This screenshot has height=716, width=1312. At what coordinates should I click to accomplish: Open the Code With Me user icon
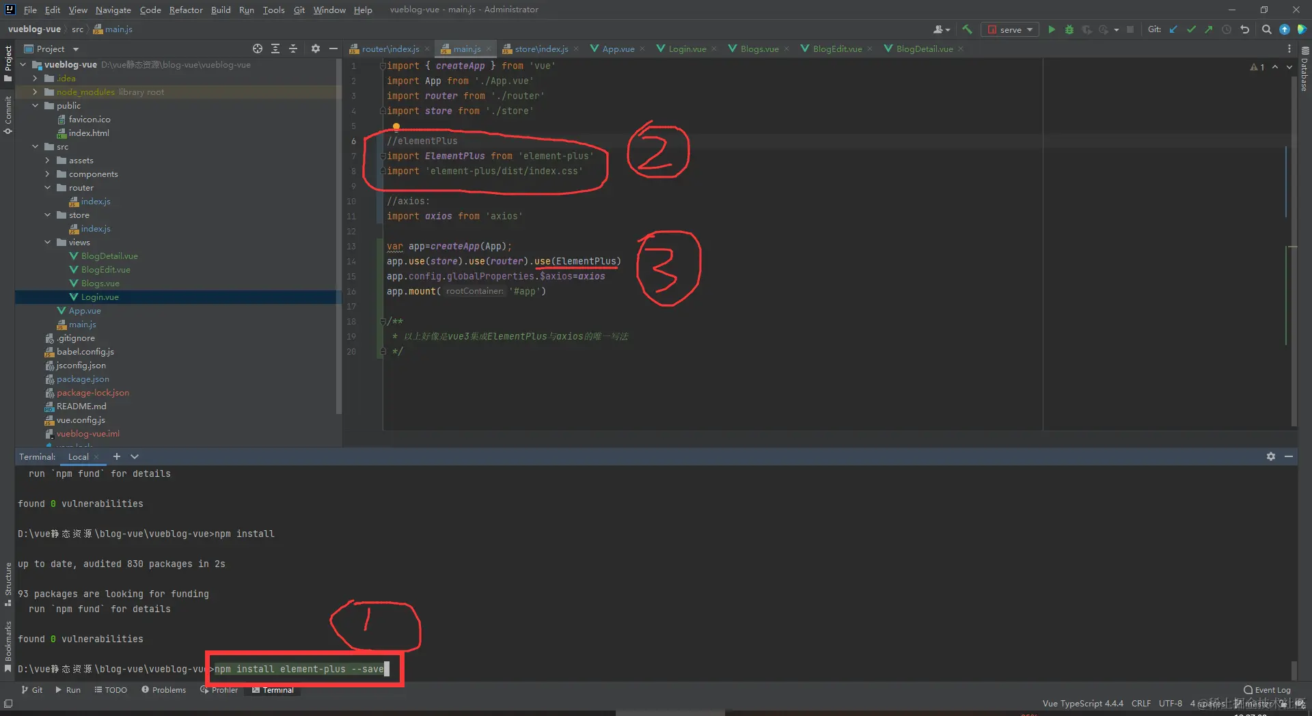(941, 29)
